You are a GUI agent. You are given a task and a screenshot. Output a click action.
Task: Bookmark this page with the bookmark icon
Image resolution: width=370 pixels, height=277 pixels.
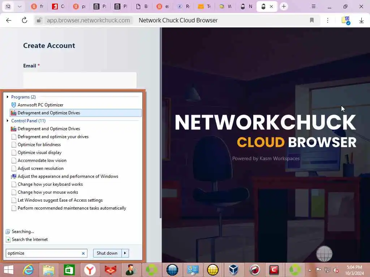[312, 20]
